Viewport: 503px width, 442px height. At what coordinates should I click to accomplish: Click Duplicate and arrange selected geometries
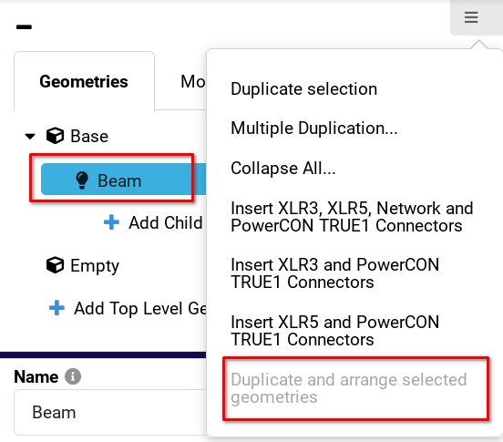349,388
